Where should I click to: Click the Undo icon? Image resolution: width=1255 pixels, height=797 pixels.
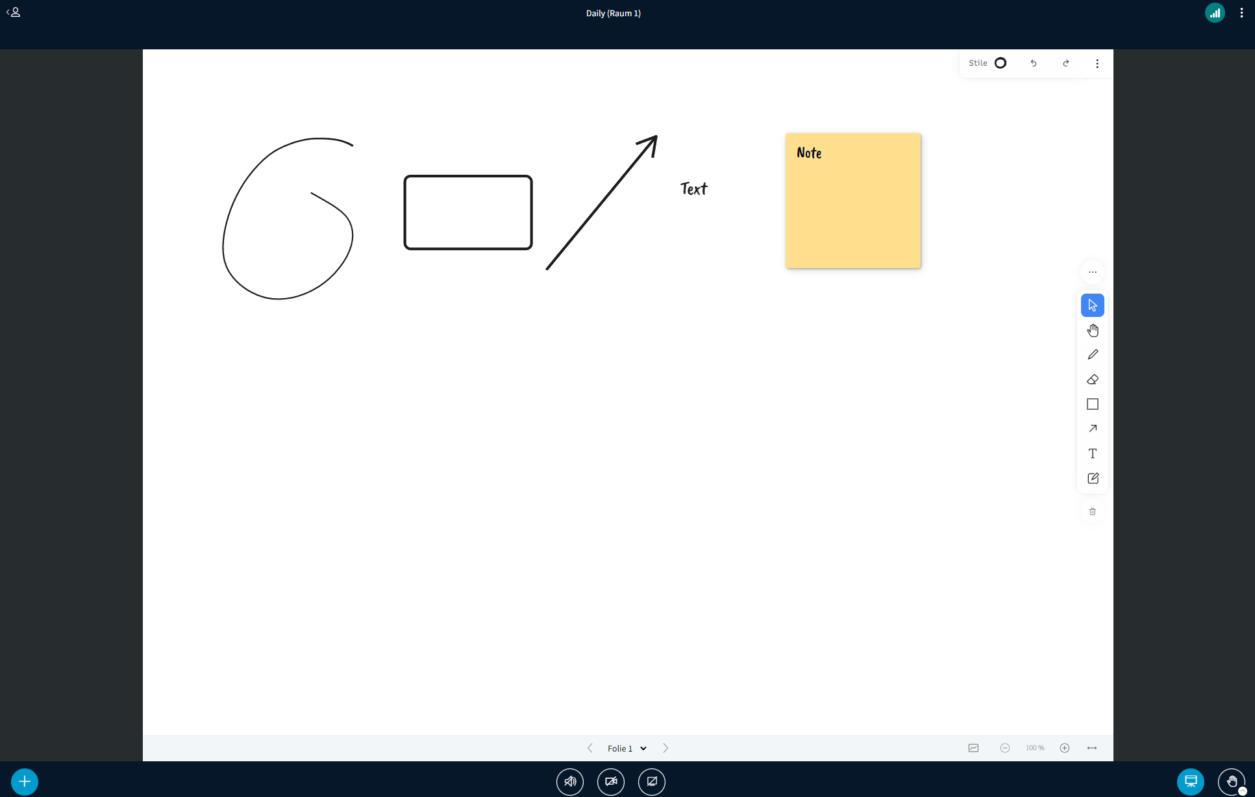(x=1033, y=63)
